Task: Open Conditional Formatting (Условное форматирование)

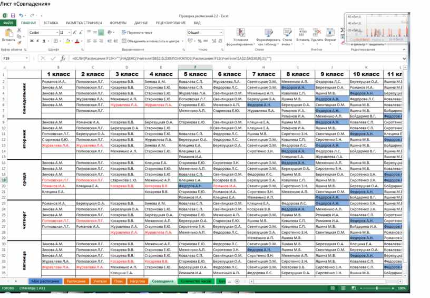Action: pyautogui.click(x=241, y=33)
